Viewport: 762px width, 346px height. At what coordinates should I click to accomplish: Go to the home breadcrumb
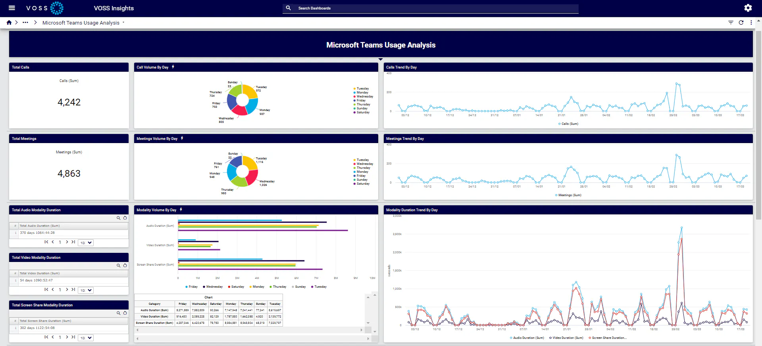[9, 23]
